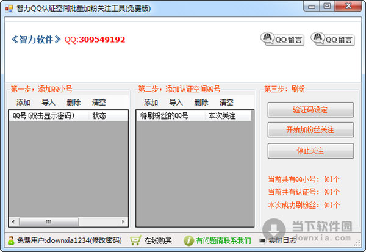Viewport: 366px width, 252px height.
Task: Click the 状态 column header
Action: click(109, 116)
